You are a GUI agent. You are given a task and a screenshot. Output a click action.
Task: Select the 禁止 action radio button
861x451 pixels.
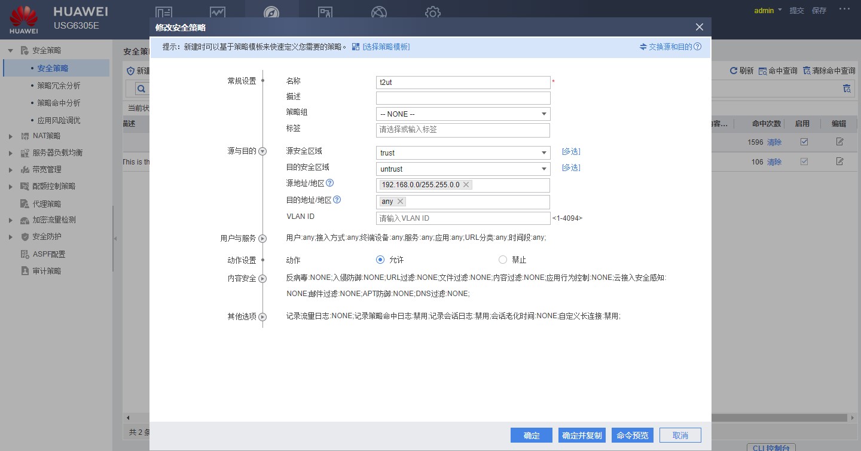tap(502, 260)
